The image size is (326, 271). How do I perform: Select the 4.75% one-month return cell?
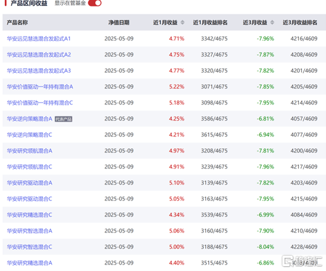pyautogui.click(x=177, y=55)
